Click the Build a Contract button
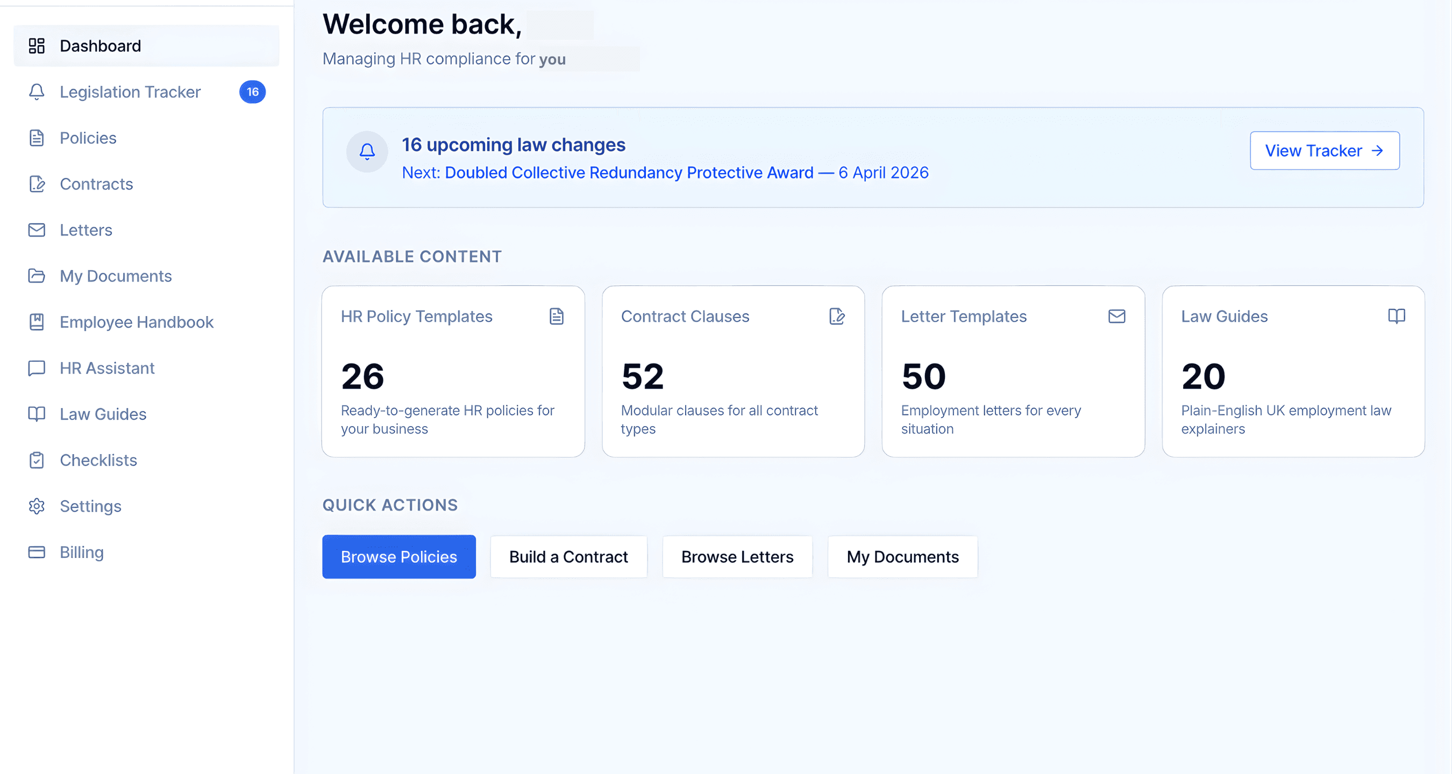The width and height of the screenshot is (1452, 774). [x=568, y=556]
